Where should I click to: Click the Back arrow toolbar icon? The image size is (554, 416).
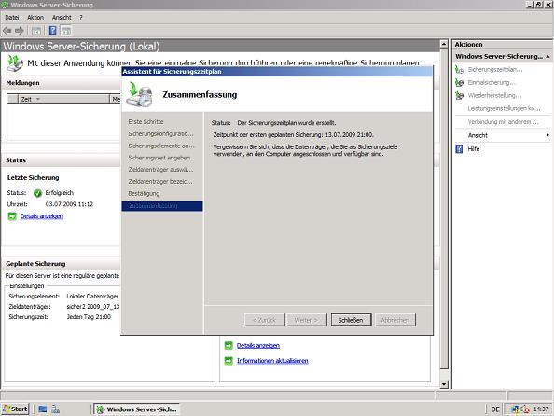(x=7, y=31)
